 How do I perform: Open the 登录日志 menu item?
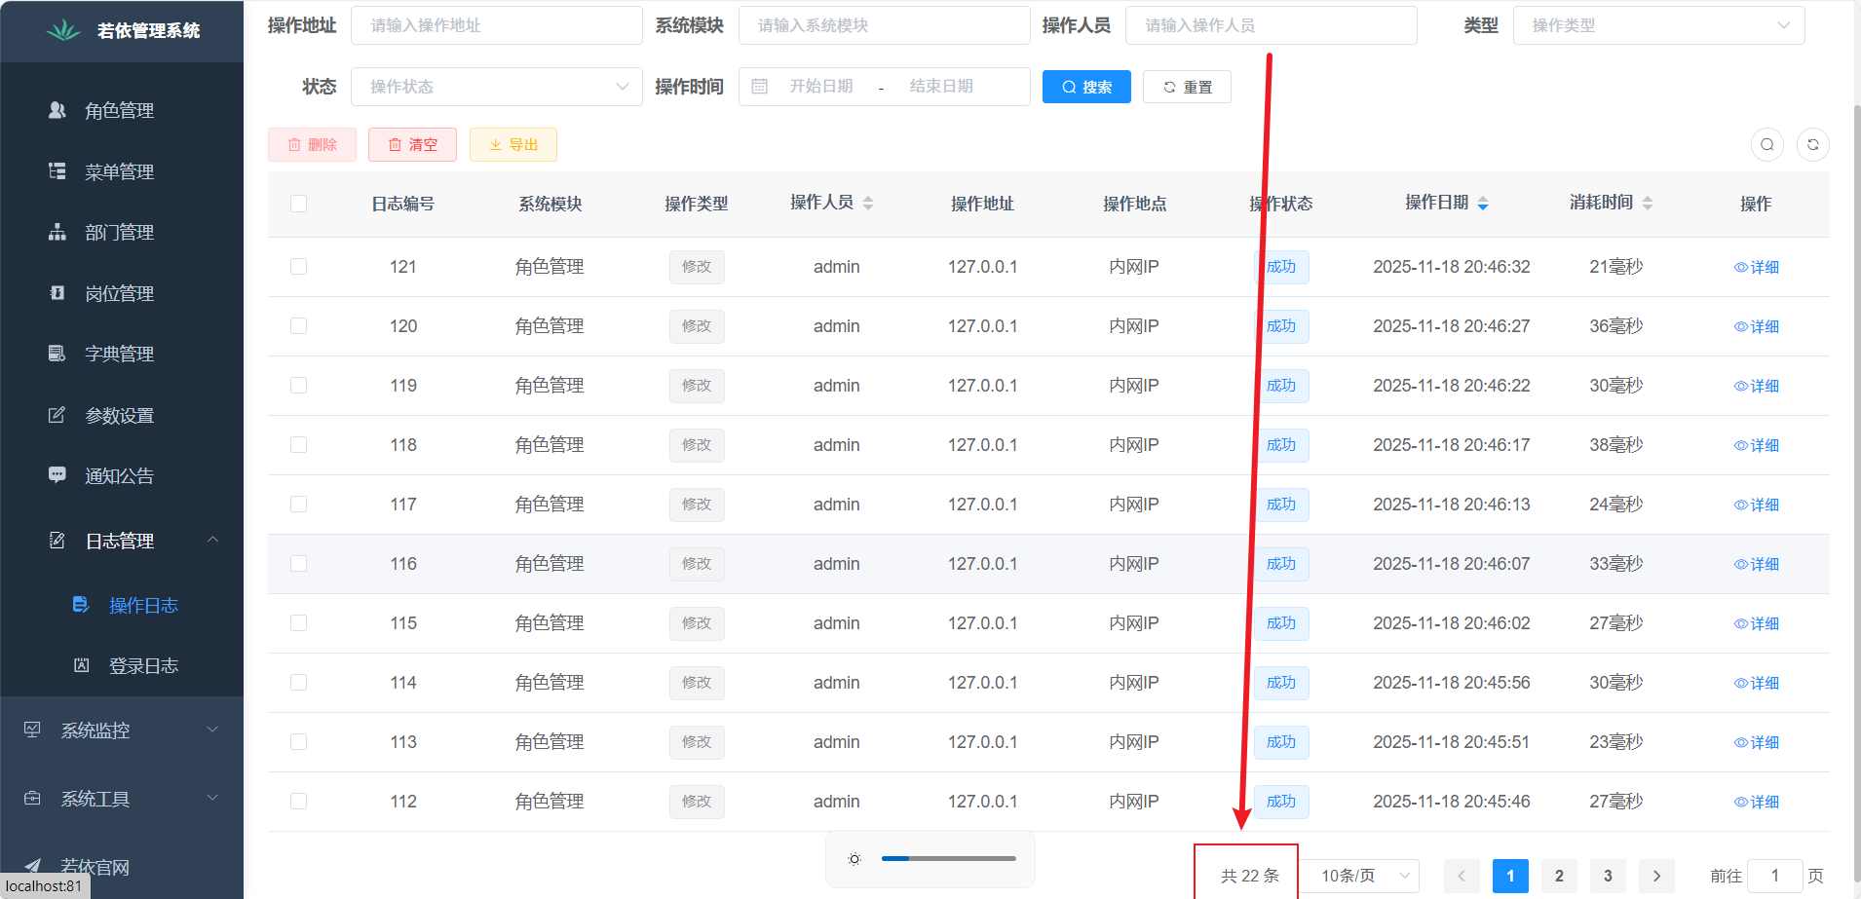click(x=122, y=665)
